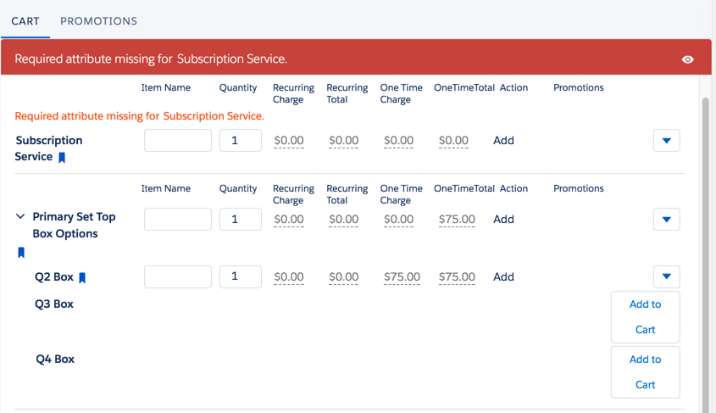Switch to the PROMOTIONS tab
716x413 pixels.
(98, 21)
